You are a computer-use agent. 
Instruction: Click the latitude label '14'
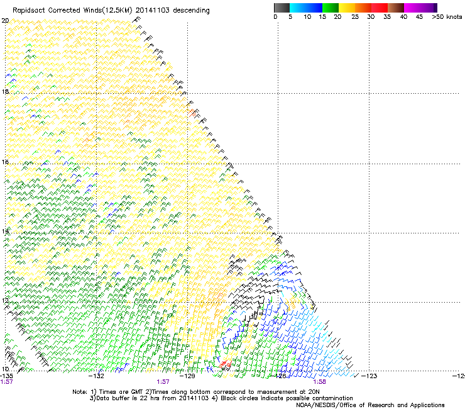pos(5,232)
